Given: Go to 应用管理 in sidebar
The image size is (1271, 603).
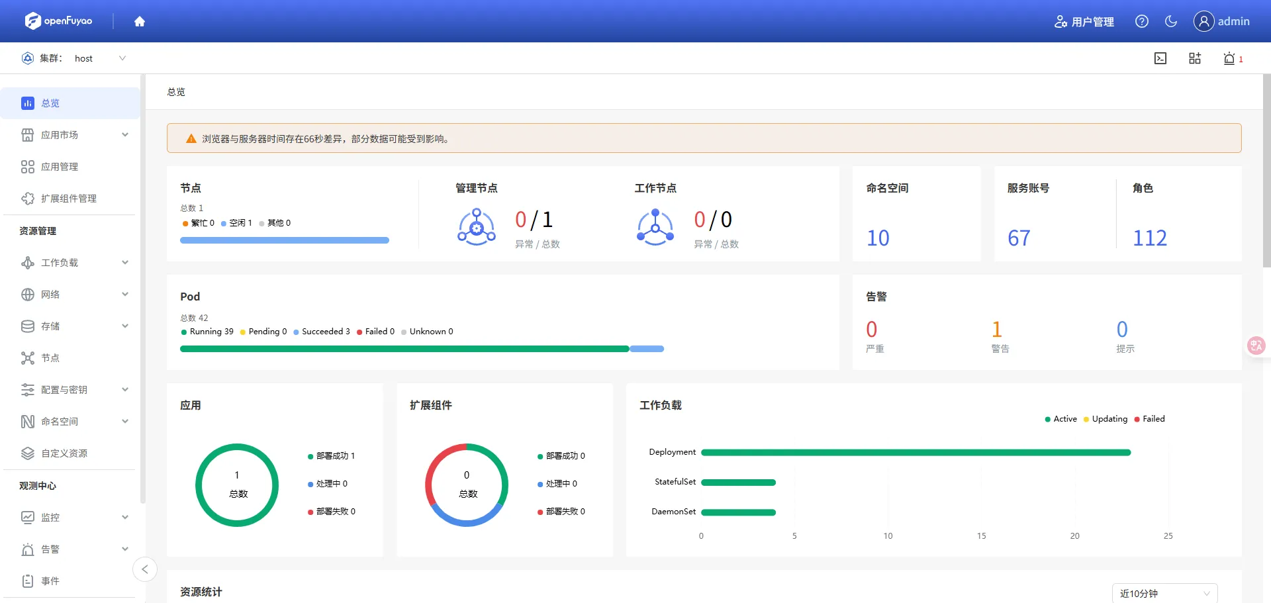Looking at the screenshot, I should [x=60, y=167].
